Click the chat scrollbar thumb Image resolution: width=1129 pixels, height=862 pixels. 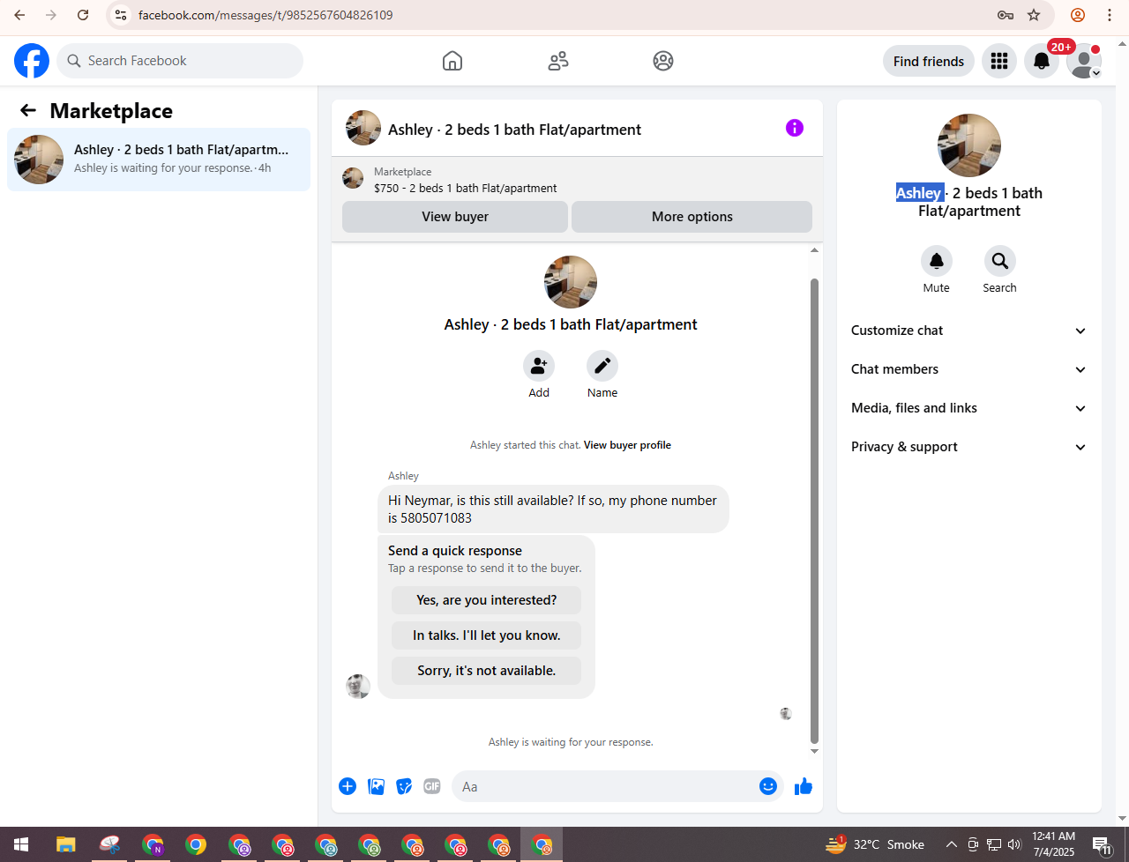(814, 511)
